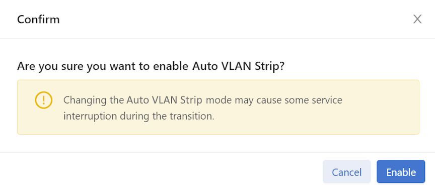
Task: Click the light gray Cancel button
Action: pos(346,171)
